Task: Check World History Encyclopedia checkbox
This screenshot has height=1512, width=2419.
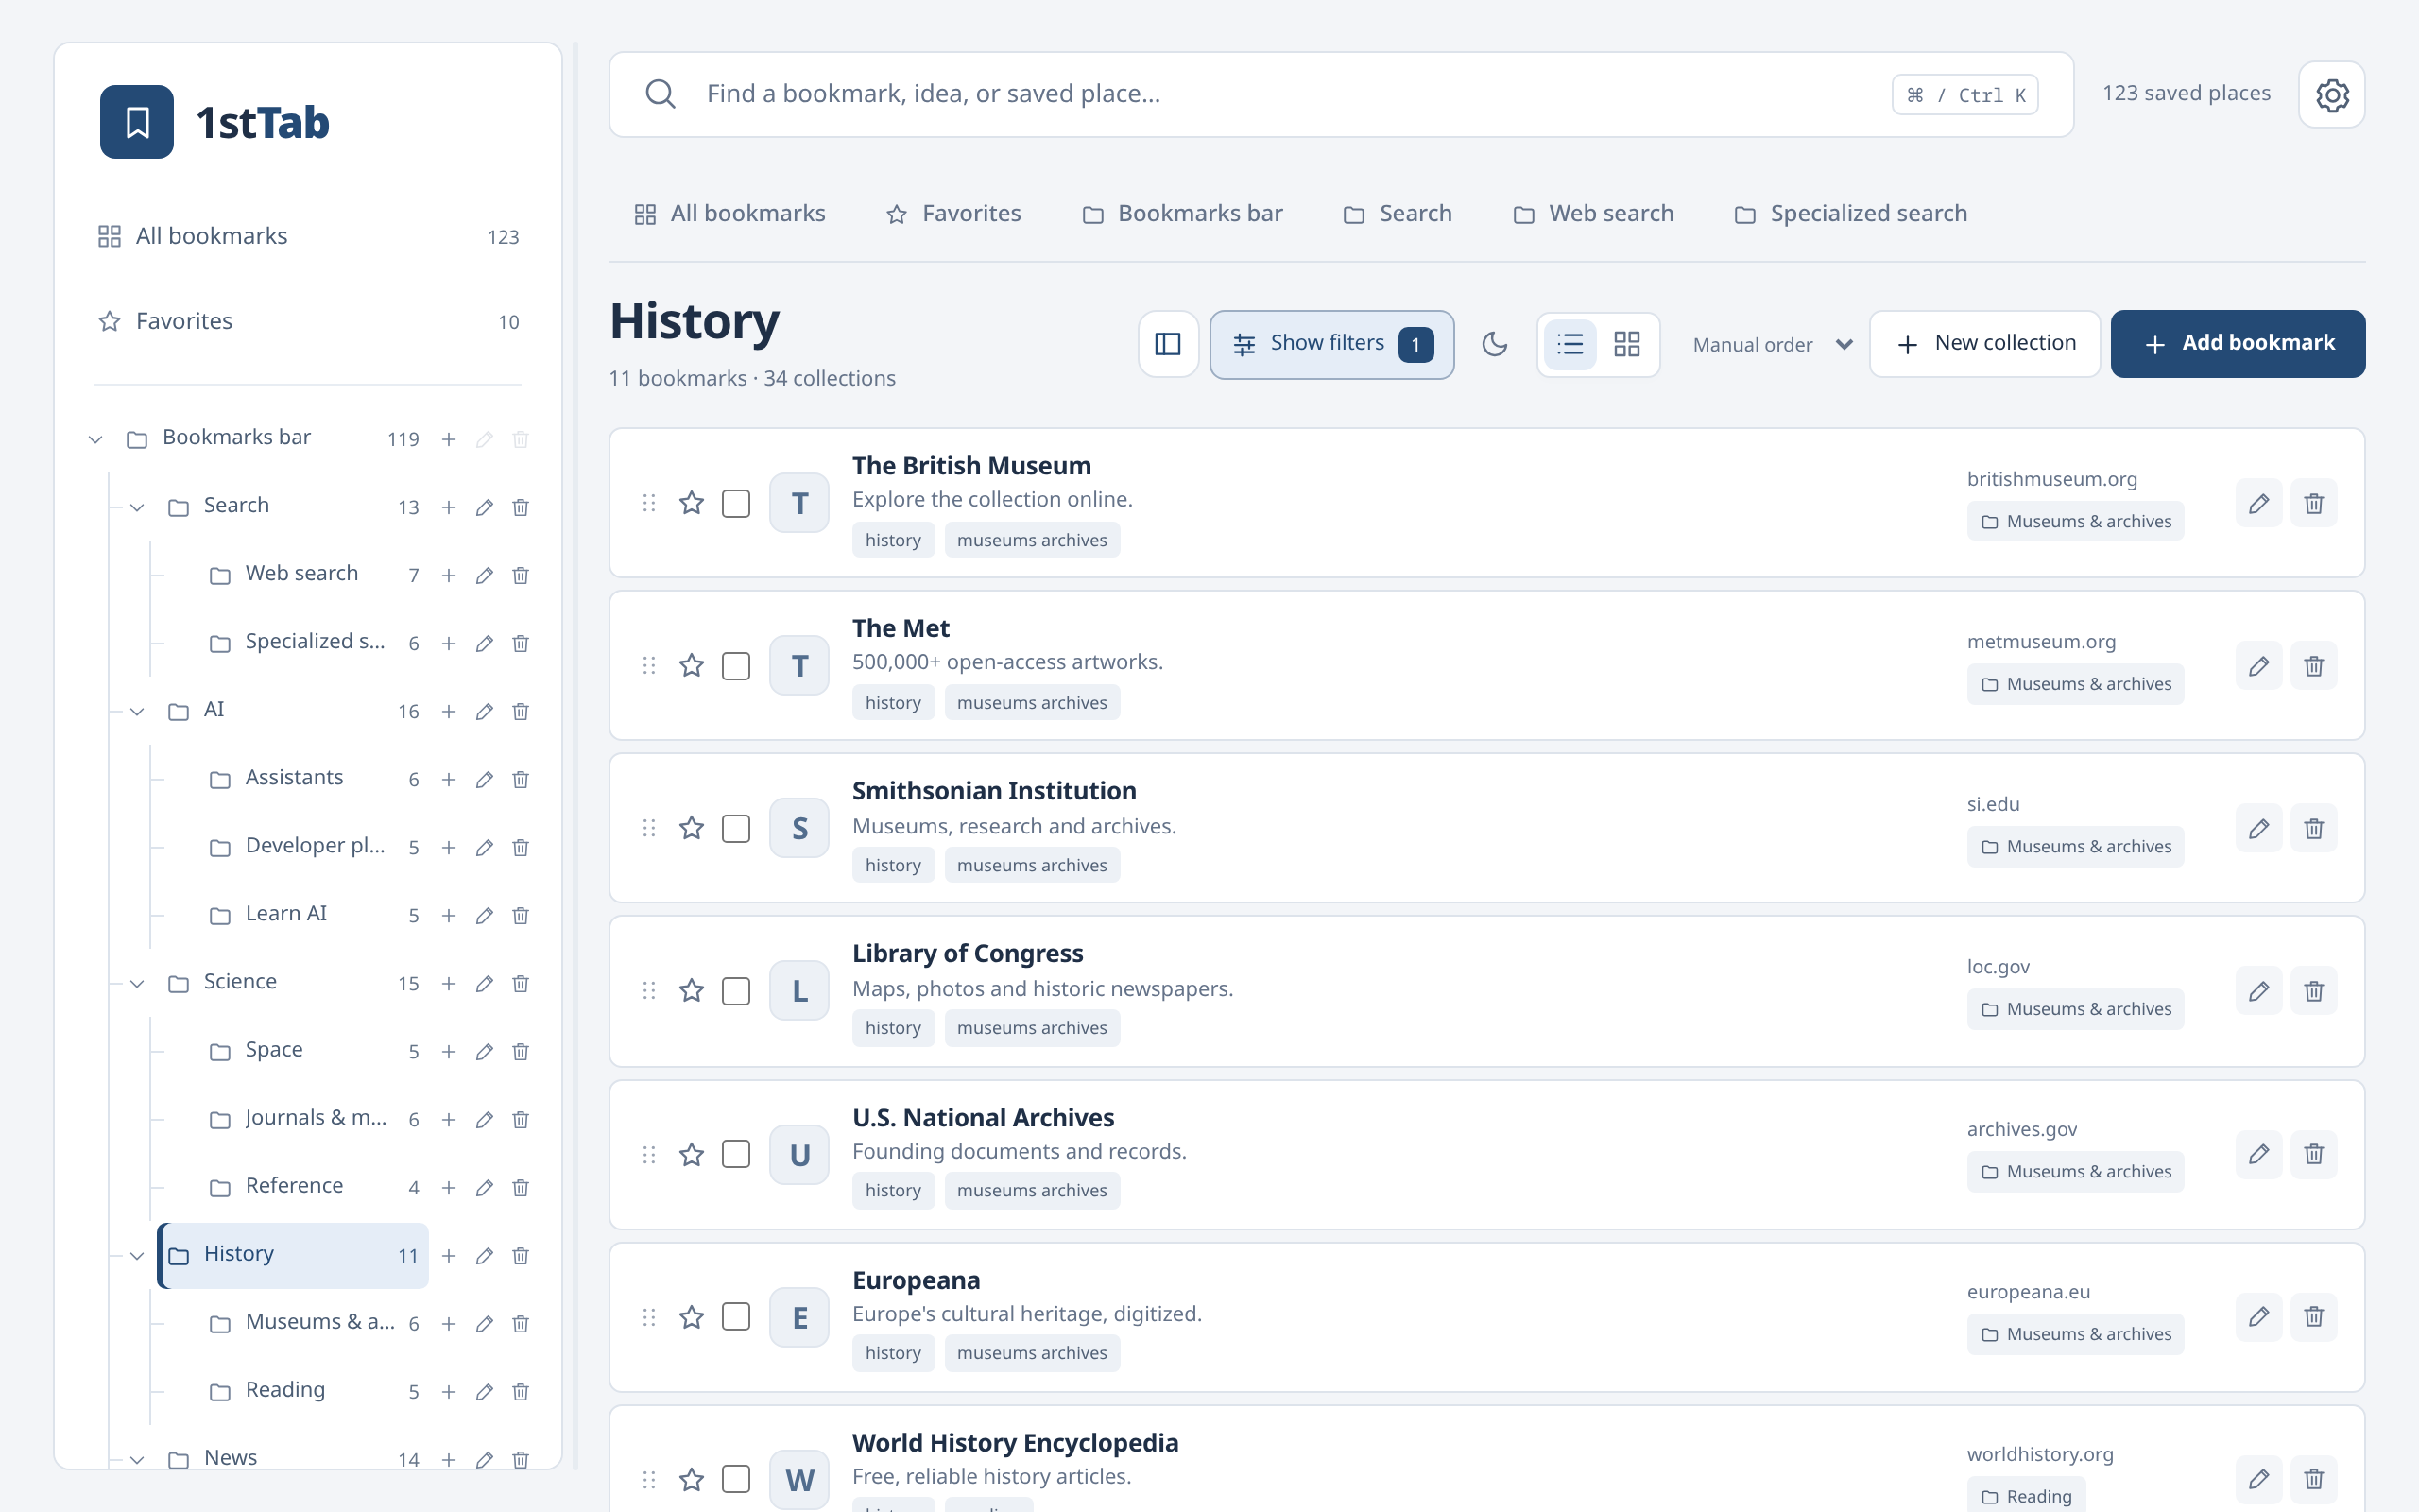Action: click(736, 1479)
